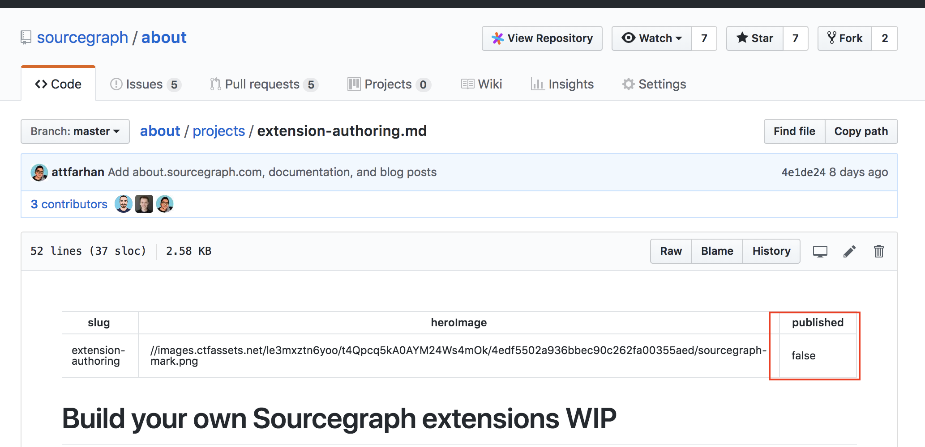This screenshot has width=925, height=447.
Task: Go to the projects breadcrumb folder
Action: click(219, 131)
